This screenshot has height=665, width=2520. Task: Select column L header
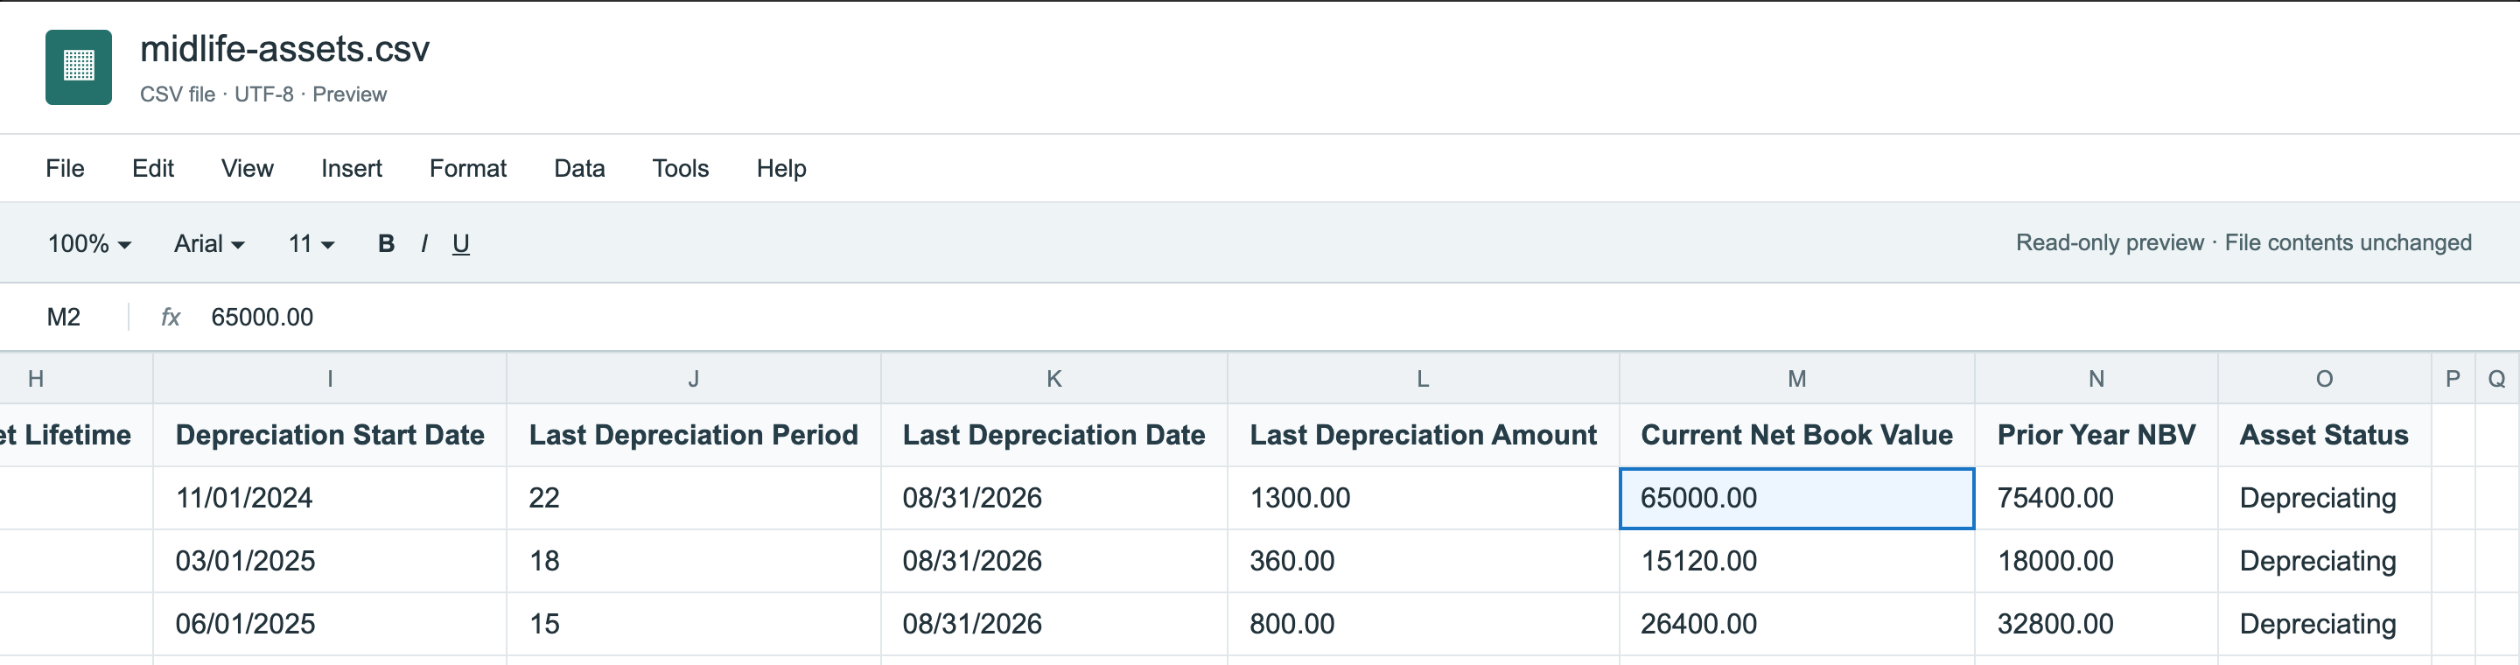click(x=1424, y=379)
